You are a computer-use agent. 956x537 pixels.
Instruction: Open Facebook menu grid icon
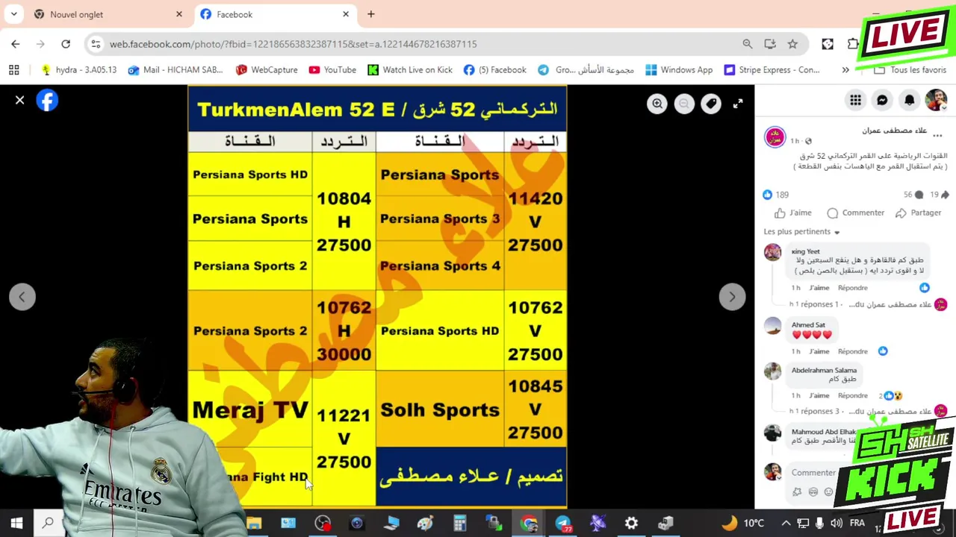(x=855, y=100)
